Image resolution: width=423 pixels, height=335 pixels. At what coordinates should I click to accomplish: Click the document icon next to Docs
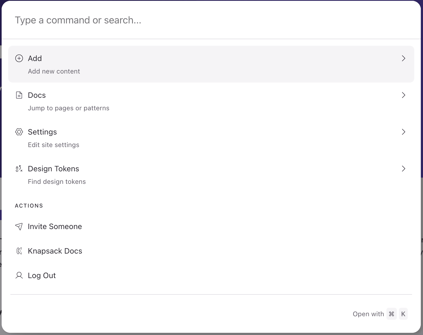[19, 95]
